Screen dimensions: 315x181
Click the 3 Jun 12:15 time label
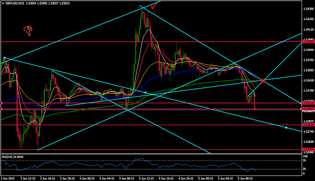click(28, 178)
